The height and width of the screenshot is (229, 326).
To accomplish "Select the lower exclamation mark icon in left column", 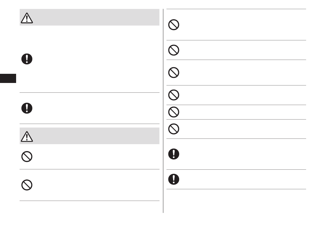I will click(x=27, y=108).
